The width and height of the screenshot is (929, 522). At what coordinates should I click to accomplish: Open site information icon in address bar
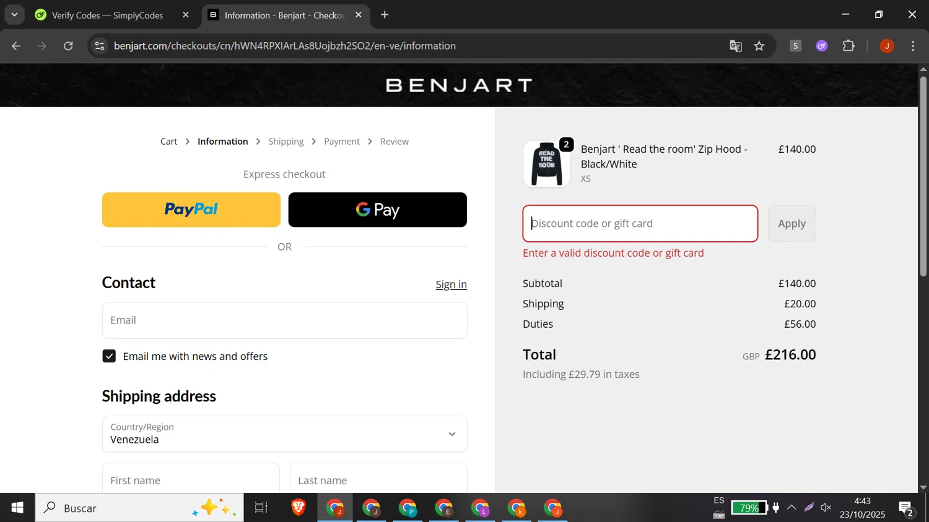point(100,46)
